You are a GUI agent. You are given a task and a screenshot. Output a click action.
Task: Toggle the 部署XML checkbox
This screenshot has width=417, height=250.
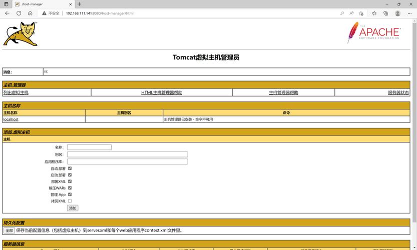tap(70, 181)
